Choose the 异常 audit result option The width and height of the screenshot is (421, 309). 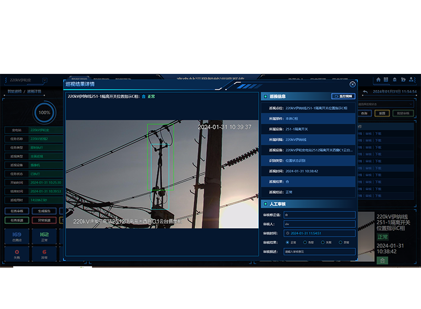[x=341, y=242]
